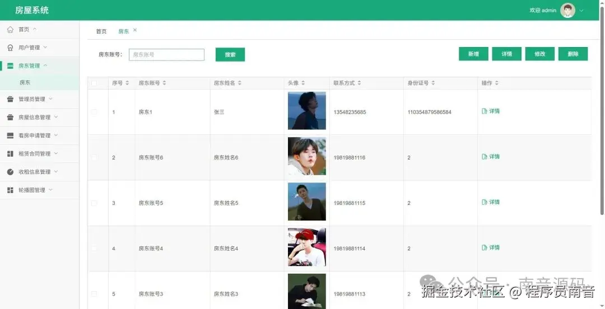Viewport: 605px width, 309px height.
Task: Check the checkbox for row 房东账号3
Action: pos(94,294)
